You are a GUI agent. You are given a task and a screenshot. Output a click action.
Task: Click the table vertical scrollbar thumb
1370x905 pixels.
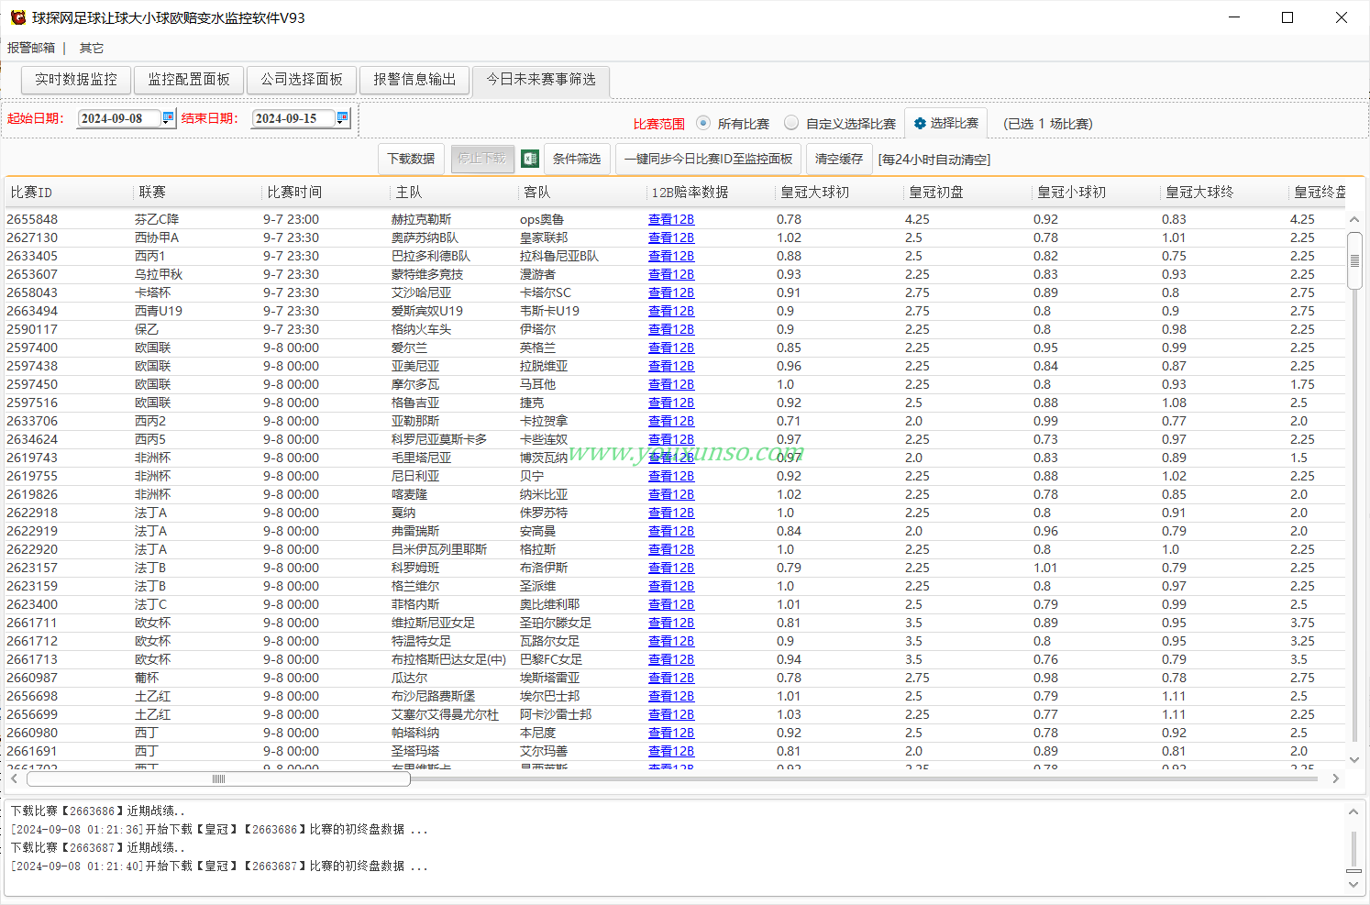tap(1354, 261)
